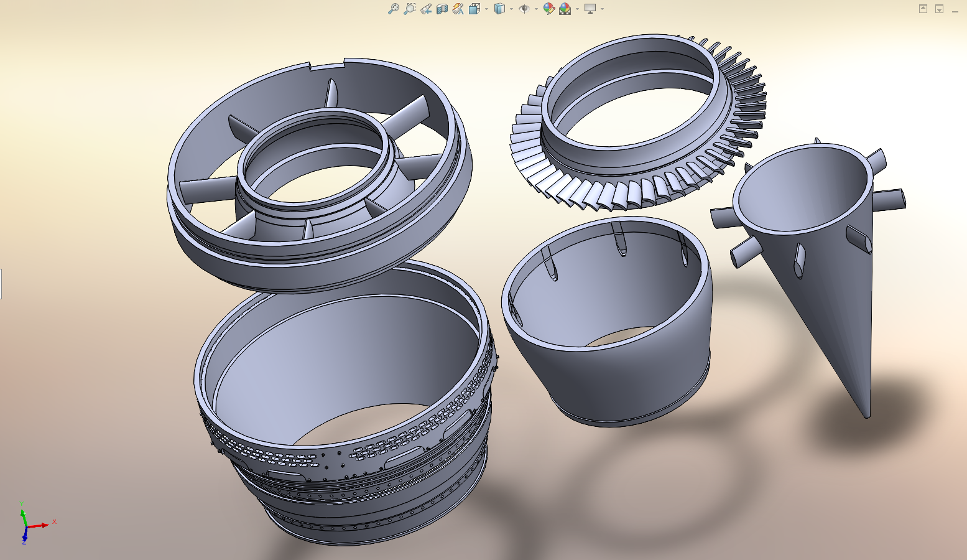Expand the Hide/Show Items dropdown arrow
The width and height of the screenshot is (967, 560).
[536, 9]
